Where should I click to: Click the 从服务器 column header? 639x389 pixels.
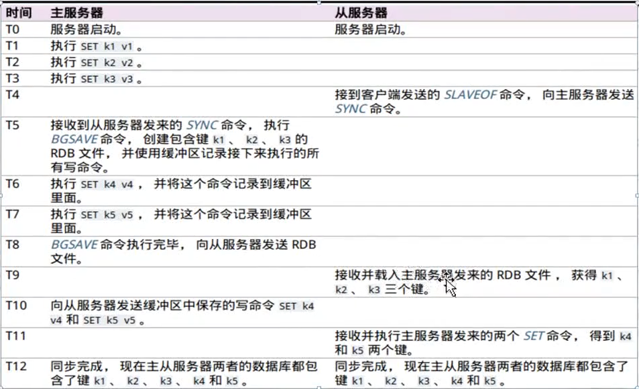coord(361,13)
